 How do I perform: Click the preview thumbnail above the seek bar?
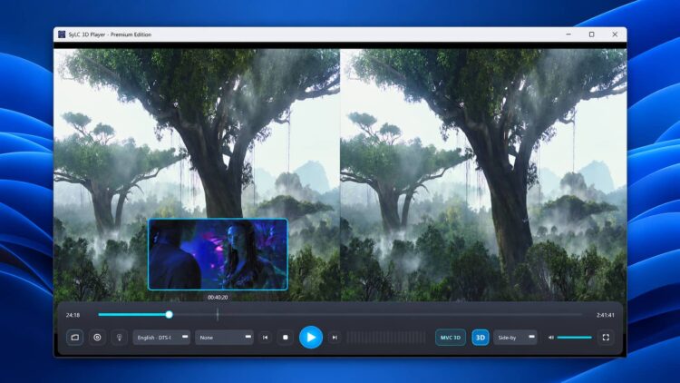218,254
